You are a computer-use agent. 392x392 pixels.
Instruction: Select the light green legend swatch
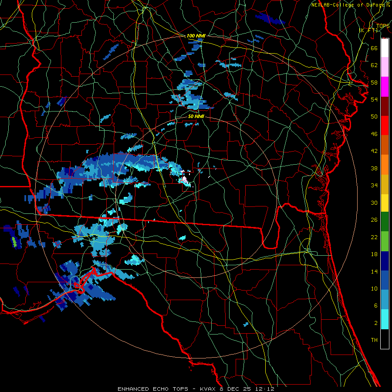click(385, 241)
